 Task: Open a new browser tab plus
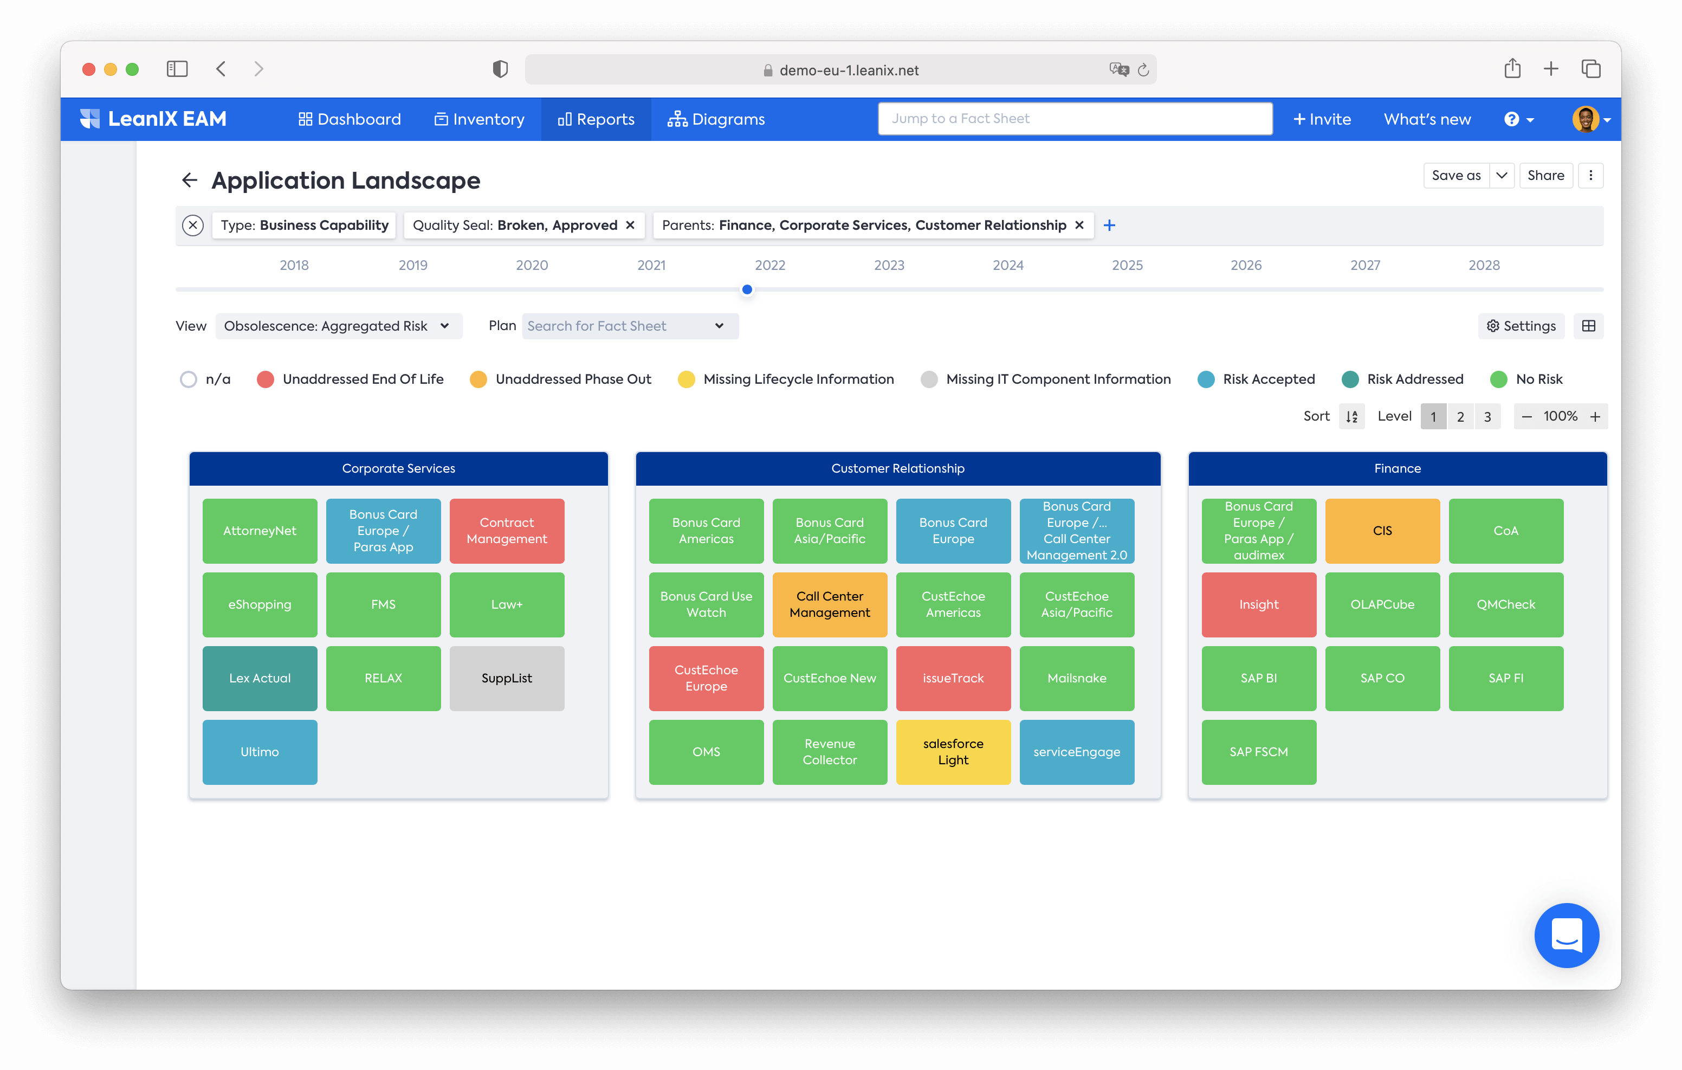click(1551, 68)
